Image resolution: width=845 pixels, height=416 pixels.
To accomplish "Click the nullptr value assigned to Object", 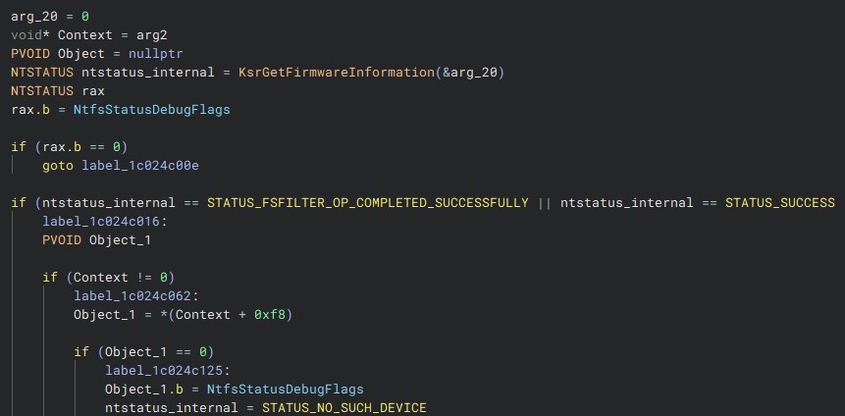I will click(156, 54).
